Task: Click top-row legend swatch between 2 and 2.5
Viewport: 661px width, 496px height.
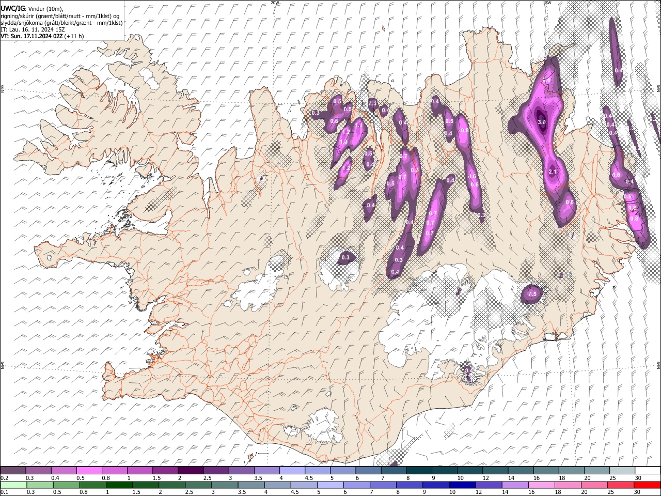Action: [191, 470]
